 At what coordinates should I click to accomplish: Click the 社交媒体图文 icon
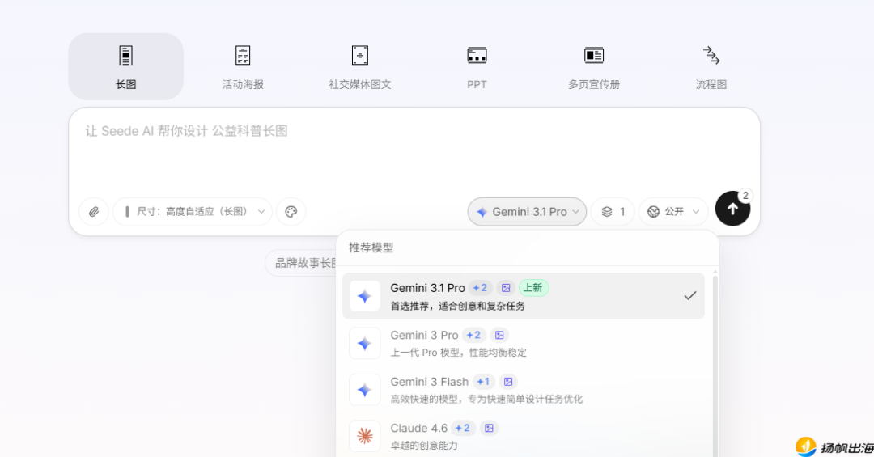pos(360,56)
